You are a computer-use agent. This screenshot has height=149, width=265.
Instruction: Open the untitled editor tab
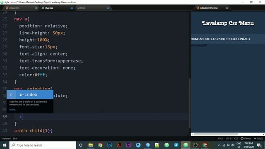coord(81,8)
